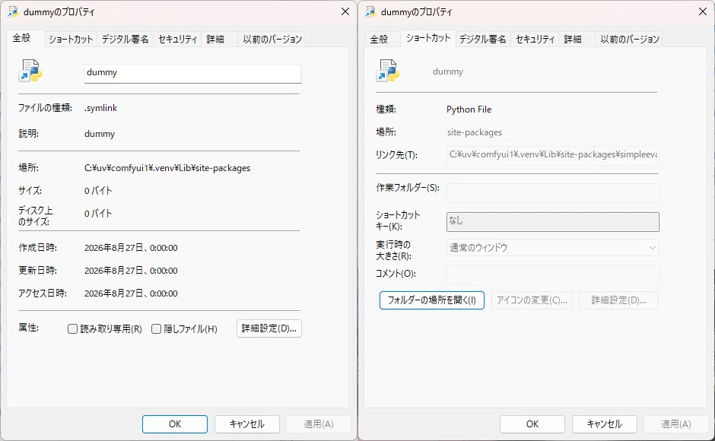Click the title bar icon of the right dummy properties window
The width and height of the screenshot is (715, 441).
tap(370, 12)
